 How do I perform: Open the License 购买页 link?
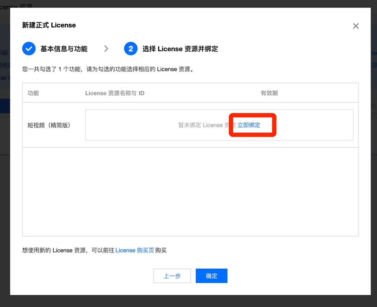[x=134, y=251]
